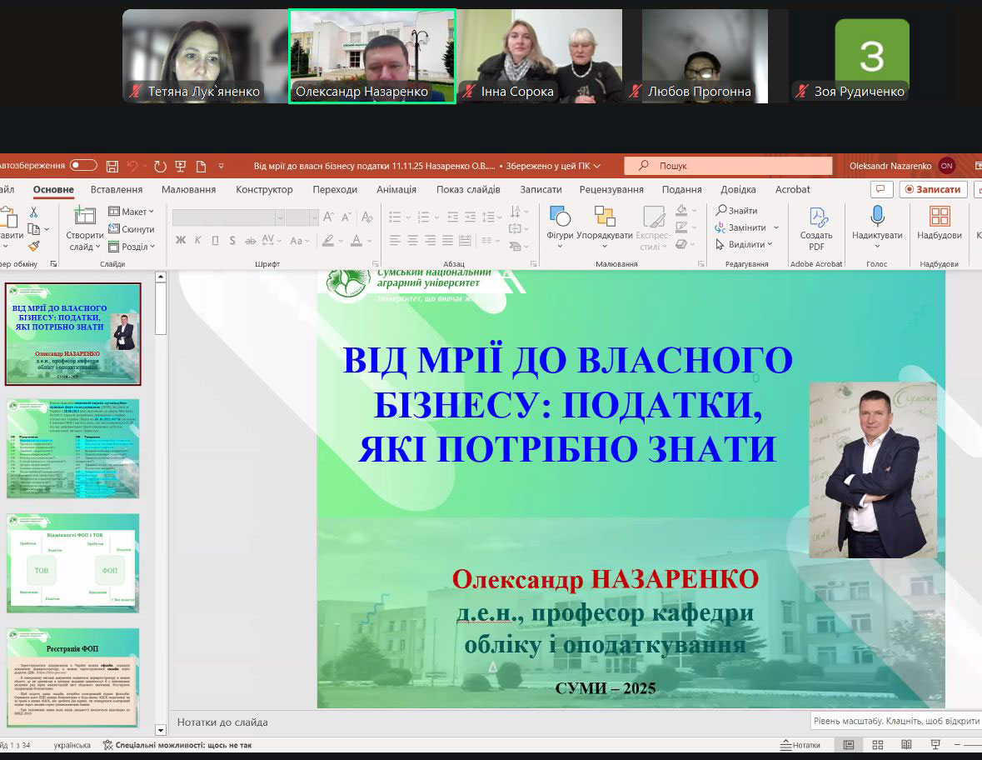Start slideshow from the quick access toolbar
982x760 pixels.
click(180, 166)
